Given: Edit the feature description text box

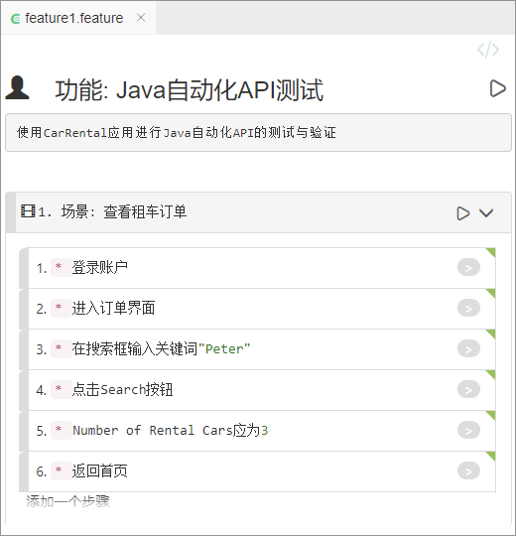Looking at the screenshot, I should (x=258, y=133).
